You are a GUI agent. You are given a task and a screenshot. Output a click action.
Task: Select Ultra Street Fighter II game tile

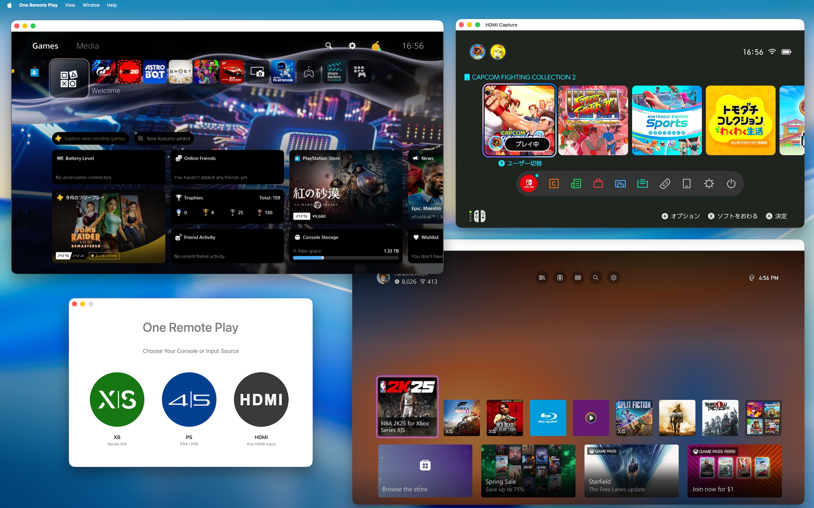click(593, 120)
